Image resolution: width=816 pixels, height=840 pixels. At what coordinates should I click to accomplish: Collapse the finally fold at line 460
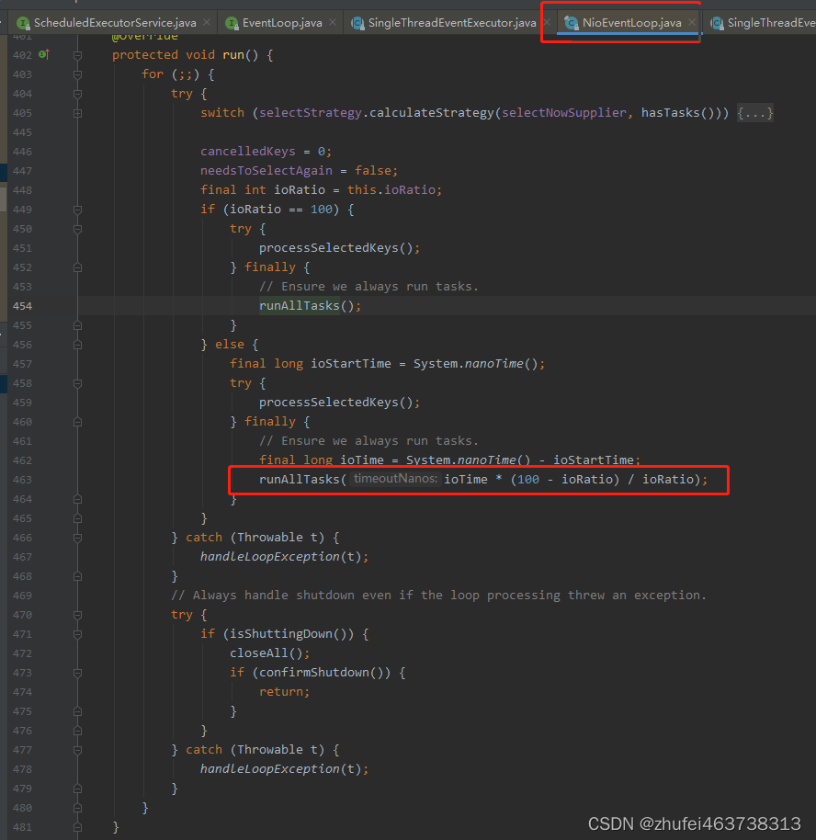[x=78, y=422]
